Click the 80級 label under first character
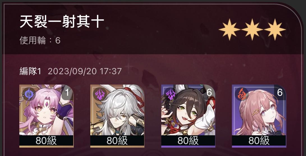 coord(47,140)
